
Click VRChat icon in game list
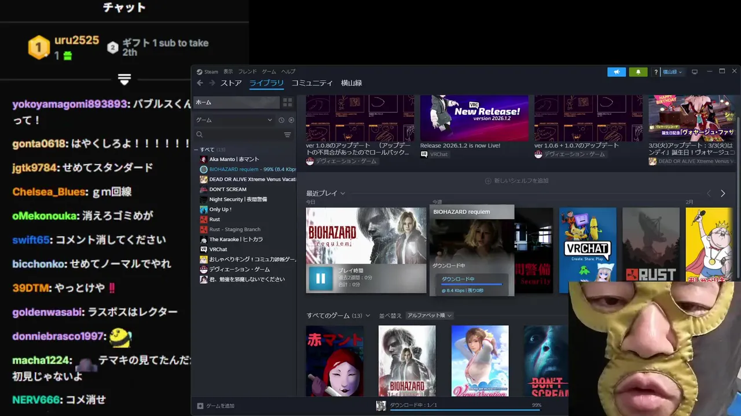click(203, 250)
